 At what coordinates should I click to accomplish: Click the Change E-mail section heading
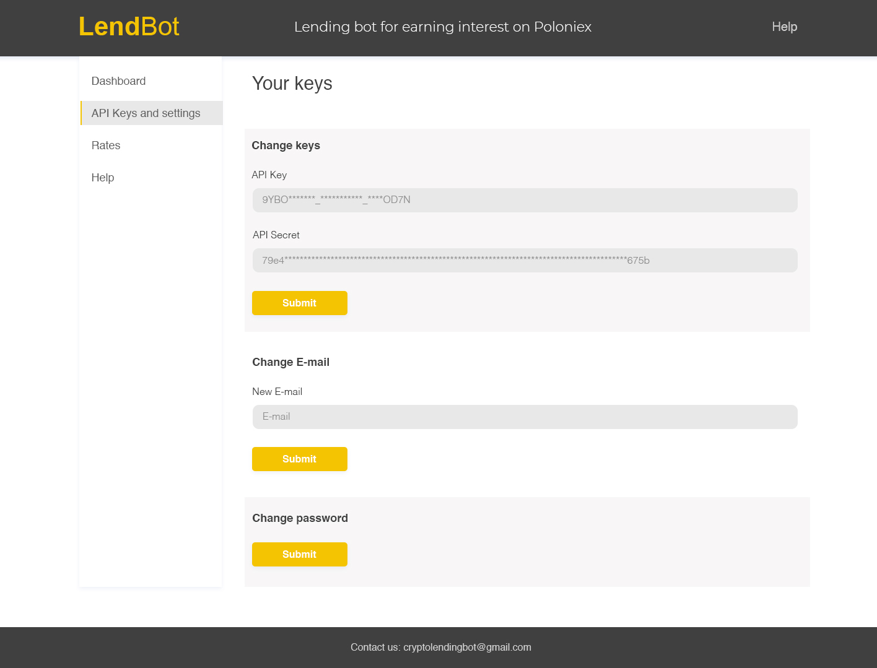tap(290, 362)
